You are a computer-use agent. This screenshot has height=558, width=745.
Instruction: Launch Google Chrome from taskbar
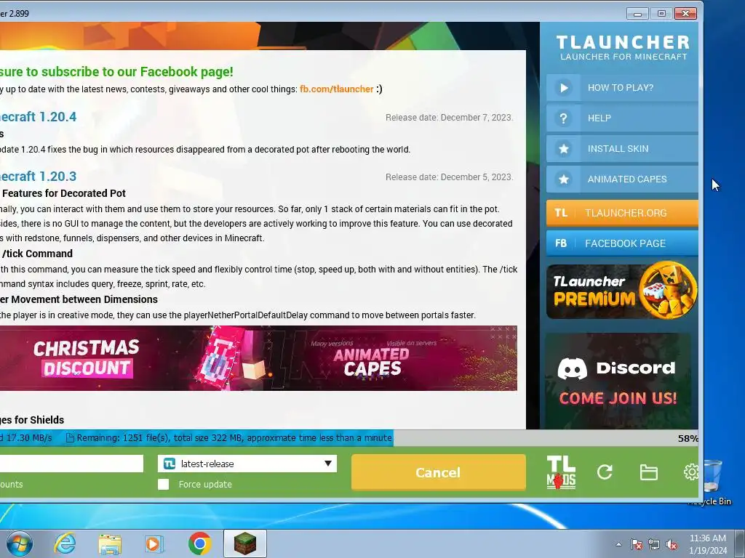[x=199, y=543]
